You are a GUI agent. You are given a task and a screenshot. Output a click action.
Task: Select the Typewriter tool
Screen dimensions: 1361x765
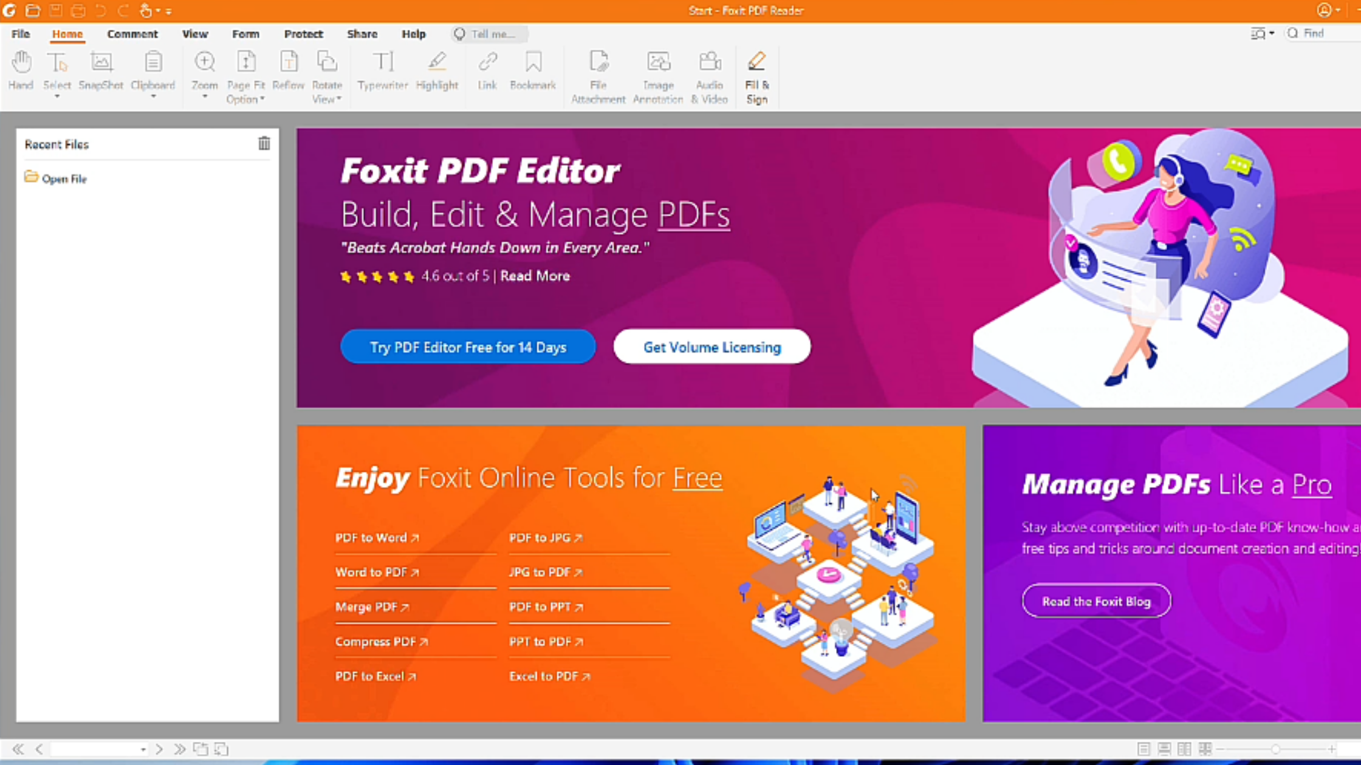383,71
